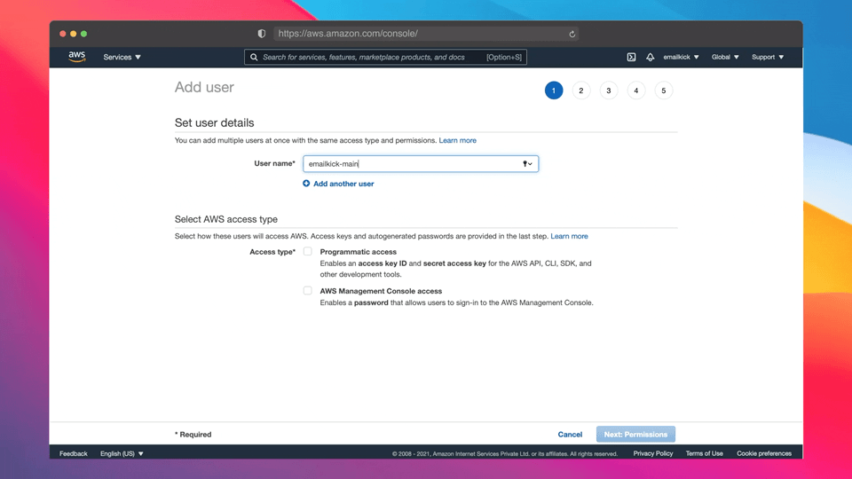852x479 pixels.
Task: Open the notifications bell icon
Action: click(650, 57)
